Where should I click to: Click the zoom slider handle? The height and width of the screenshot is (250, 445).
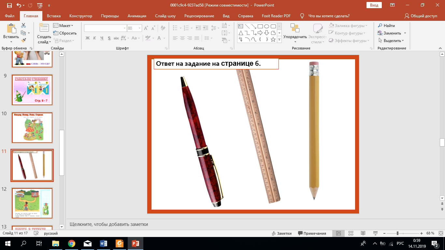click(x=397, y=233)
